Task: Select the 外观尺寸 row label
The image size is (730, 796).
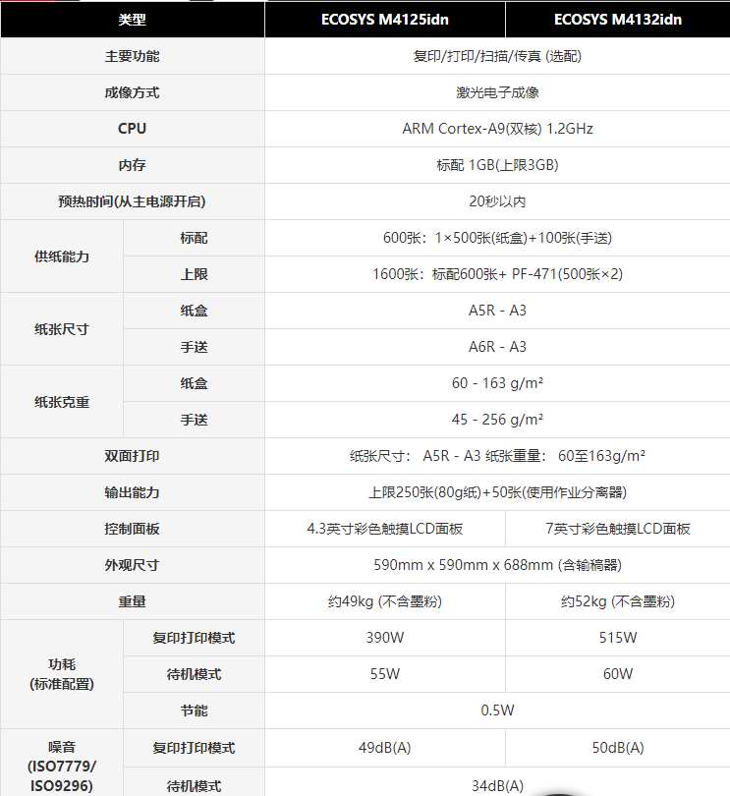Action: (x=132, y=565)
